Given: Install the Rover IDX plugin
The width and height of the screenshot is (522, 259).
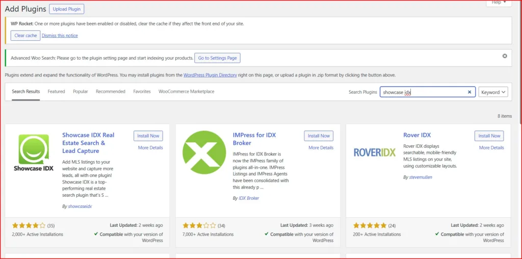Looking at the screenshot, I should pyautogui.click(x=489, y=136).
